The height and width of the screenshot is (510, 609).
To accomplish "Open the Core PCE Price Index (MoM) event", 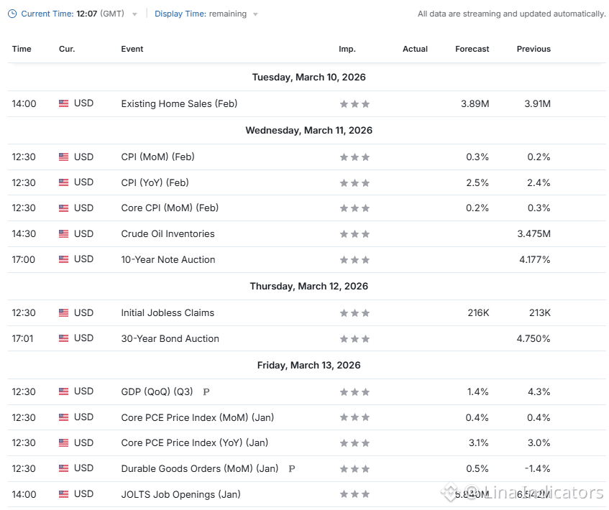I will coord(198,417).
